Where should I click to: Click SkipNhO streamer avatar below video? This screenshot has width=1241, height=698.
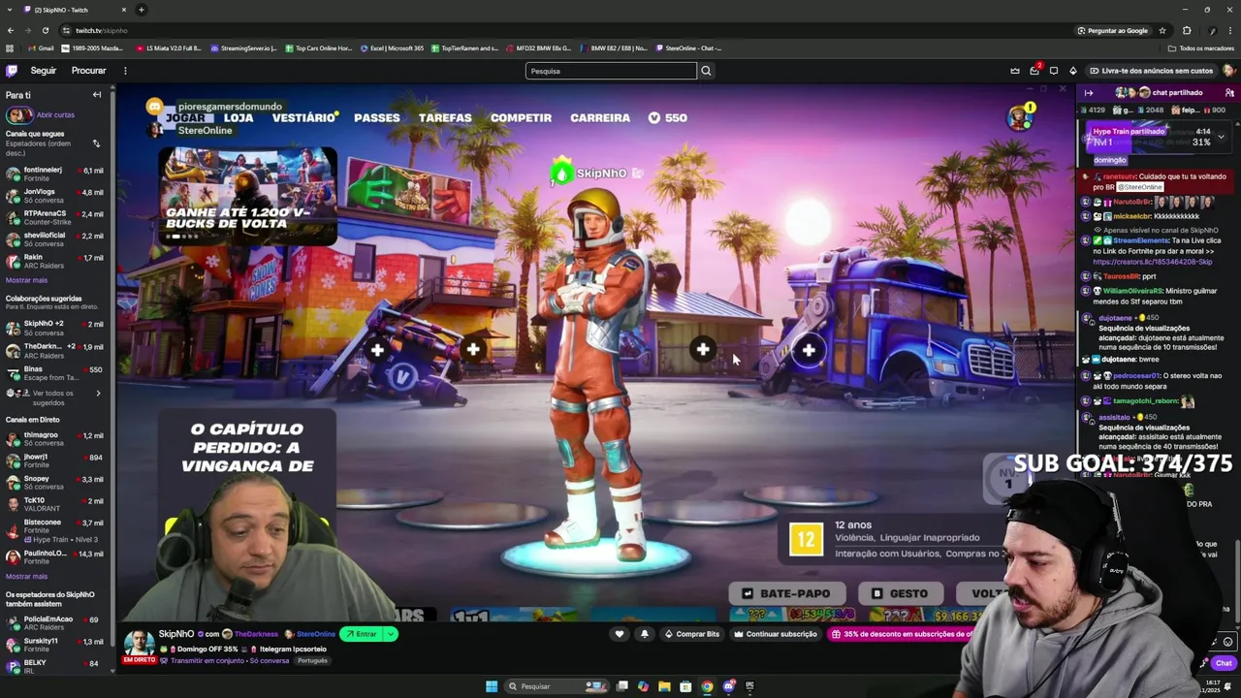[x=140, y=644]
